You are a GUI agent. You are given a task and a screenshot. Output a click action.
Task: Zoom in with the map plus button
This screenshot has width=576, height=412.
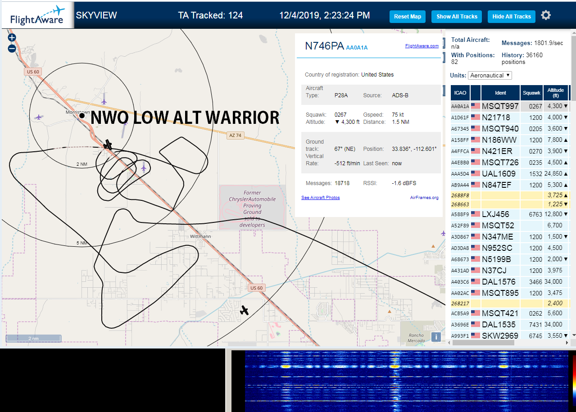pyautogui.click(x=12, y=38)
